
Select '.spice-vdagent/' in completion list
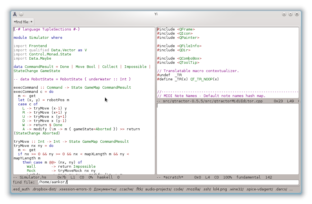(x=259, y=189)
